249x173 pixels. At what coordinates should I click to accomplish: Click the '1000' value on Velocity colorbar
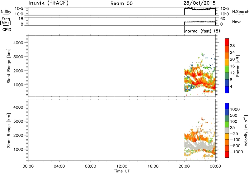(x=235, y=109)
